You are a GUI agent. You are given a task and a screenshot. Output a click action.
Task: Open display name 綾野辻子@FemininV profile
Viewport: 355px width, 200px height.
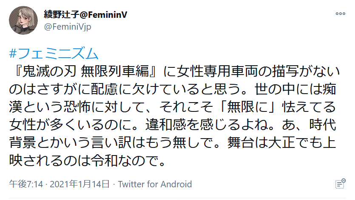pos(85,15)
